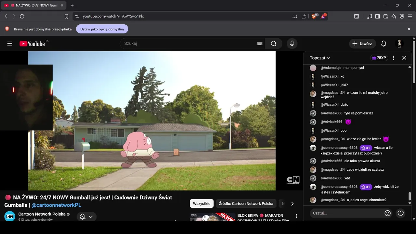
Task: Click the video title NA ŻYWO heading
Action: coord(88,201)
